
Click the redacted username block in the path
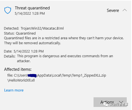pyautogui.click(x=32, y=75)
